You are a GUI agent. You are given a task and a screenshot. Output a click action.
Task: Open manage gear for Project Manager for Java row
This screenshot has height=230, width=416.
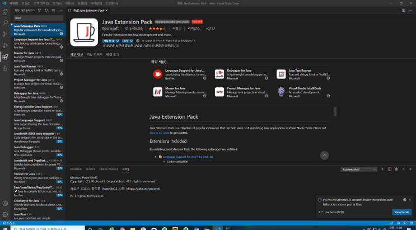(61, 87)
